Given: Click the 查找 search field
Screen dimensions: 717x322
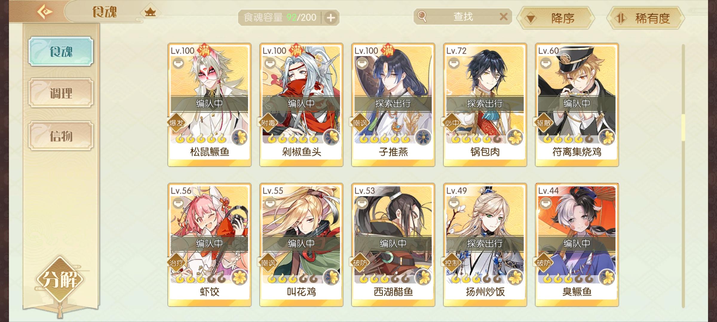Looking at the screenshot, I should click(463, 16).
